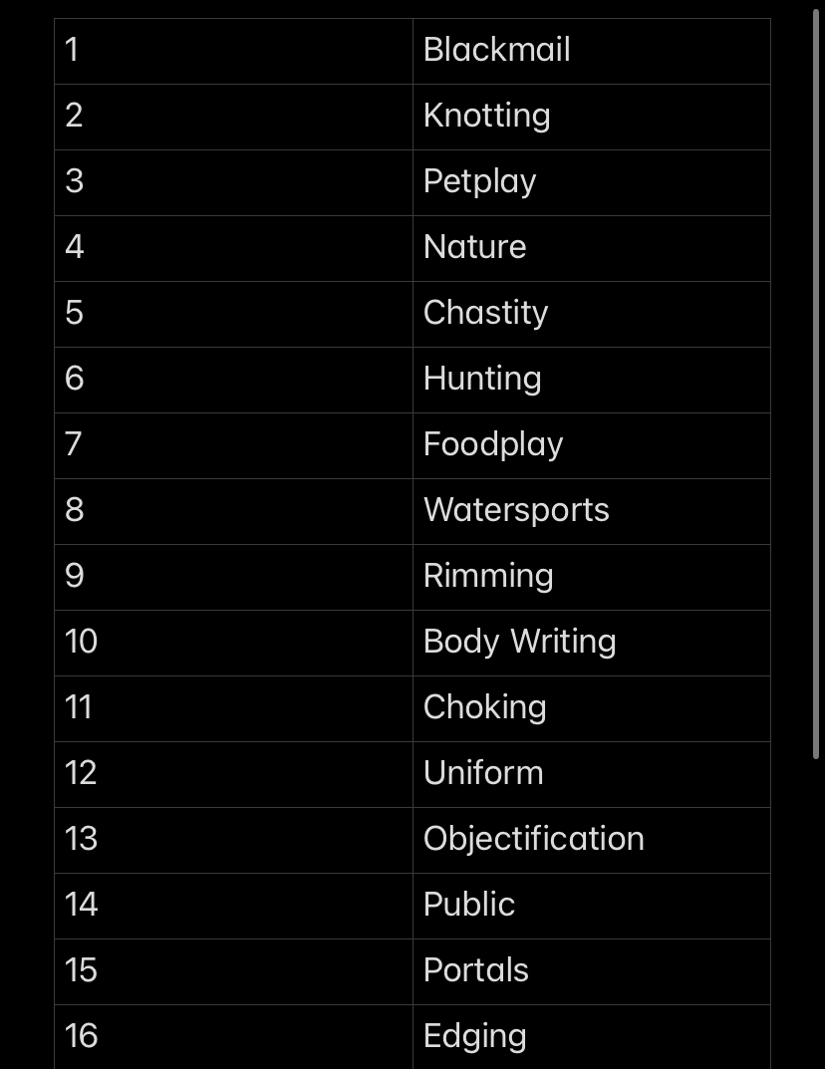
Task: Tap the "Rimming" entry
Action: [x=488, y=576]
